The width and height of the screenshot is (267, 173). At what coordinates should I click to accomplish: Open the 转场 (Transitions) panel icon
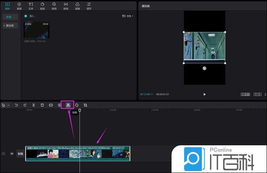point(66,5)
